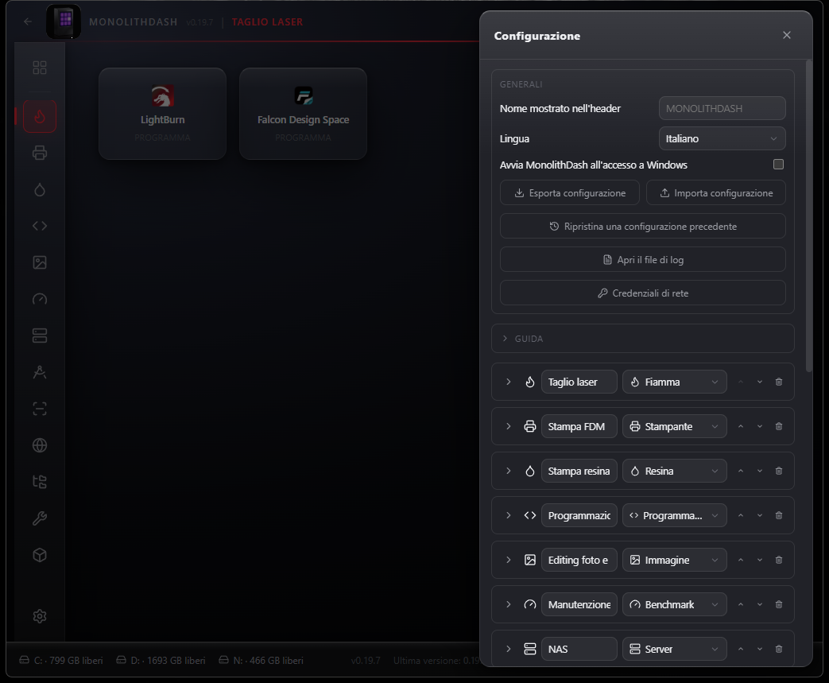
Task: Open the Lingua dropdown set to Italiano
Action: pos(722,138)
